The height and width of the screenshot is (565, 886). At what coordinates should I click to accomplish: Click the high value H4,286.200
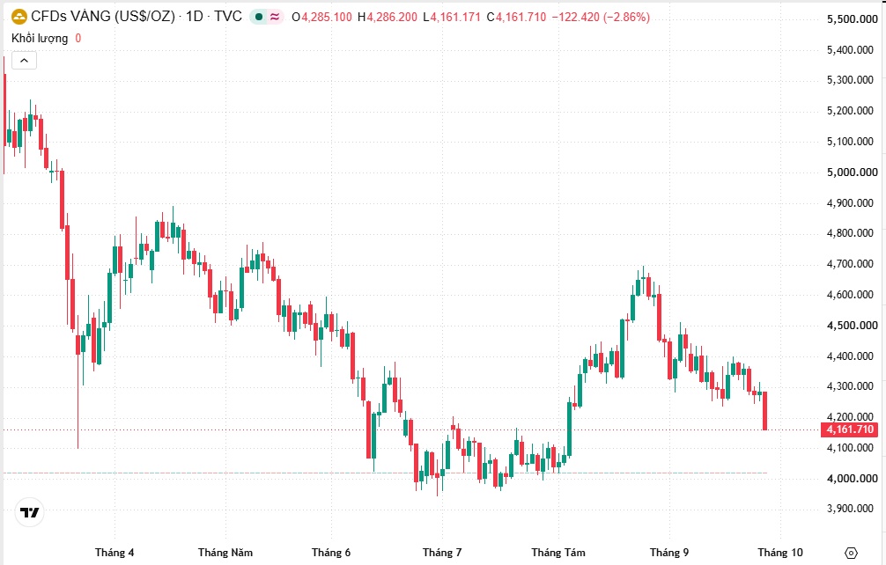pyautogui.click(x=387, y=17)
